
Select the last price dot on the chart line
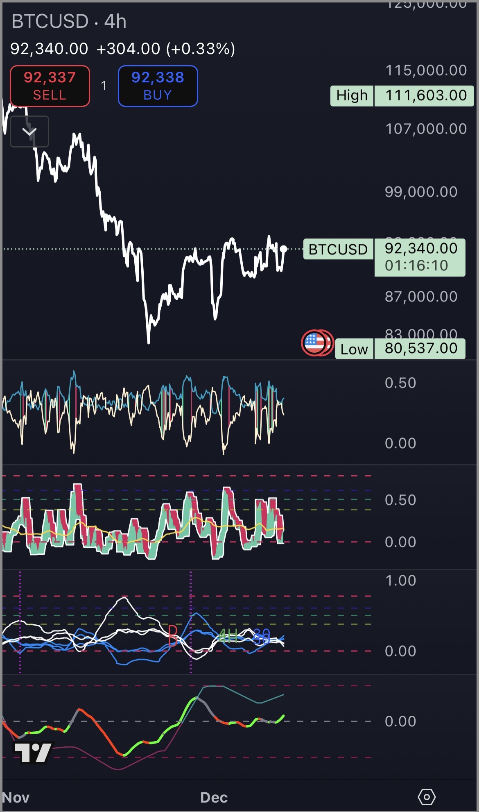tap(283, 249)
